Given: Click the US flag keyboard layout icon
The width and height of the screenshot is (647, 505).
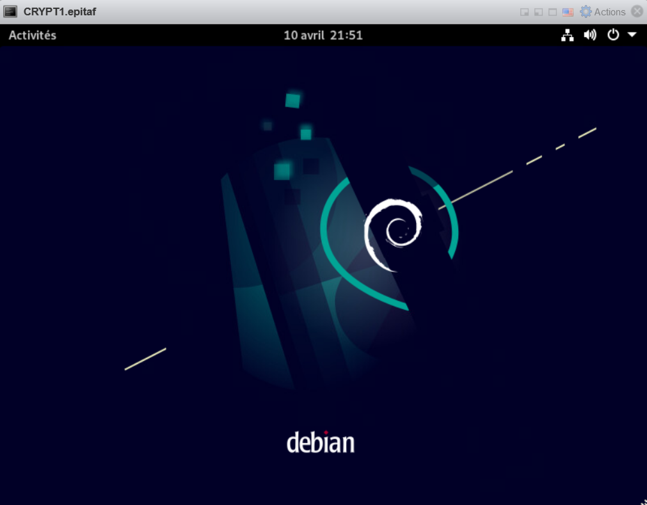Looking at the screenshot, I should pyautogui.click(x=568, y=12).
